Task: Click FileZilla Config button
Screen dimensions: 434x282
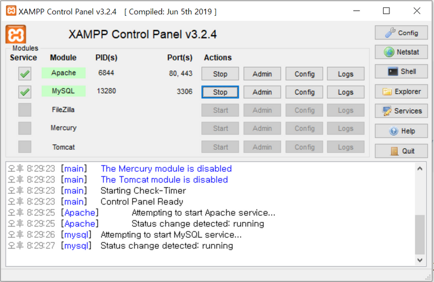Action: click(x=304, y=110)
